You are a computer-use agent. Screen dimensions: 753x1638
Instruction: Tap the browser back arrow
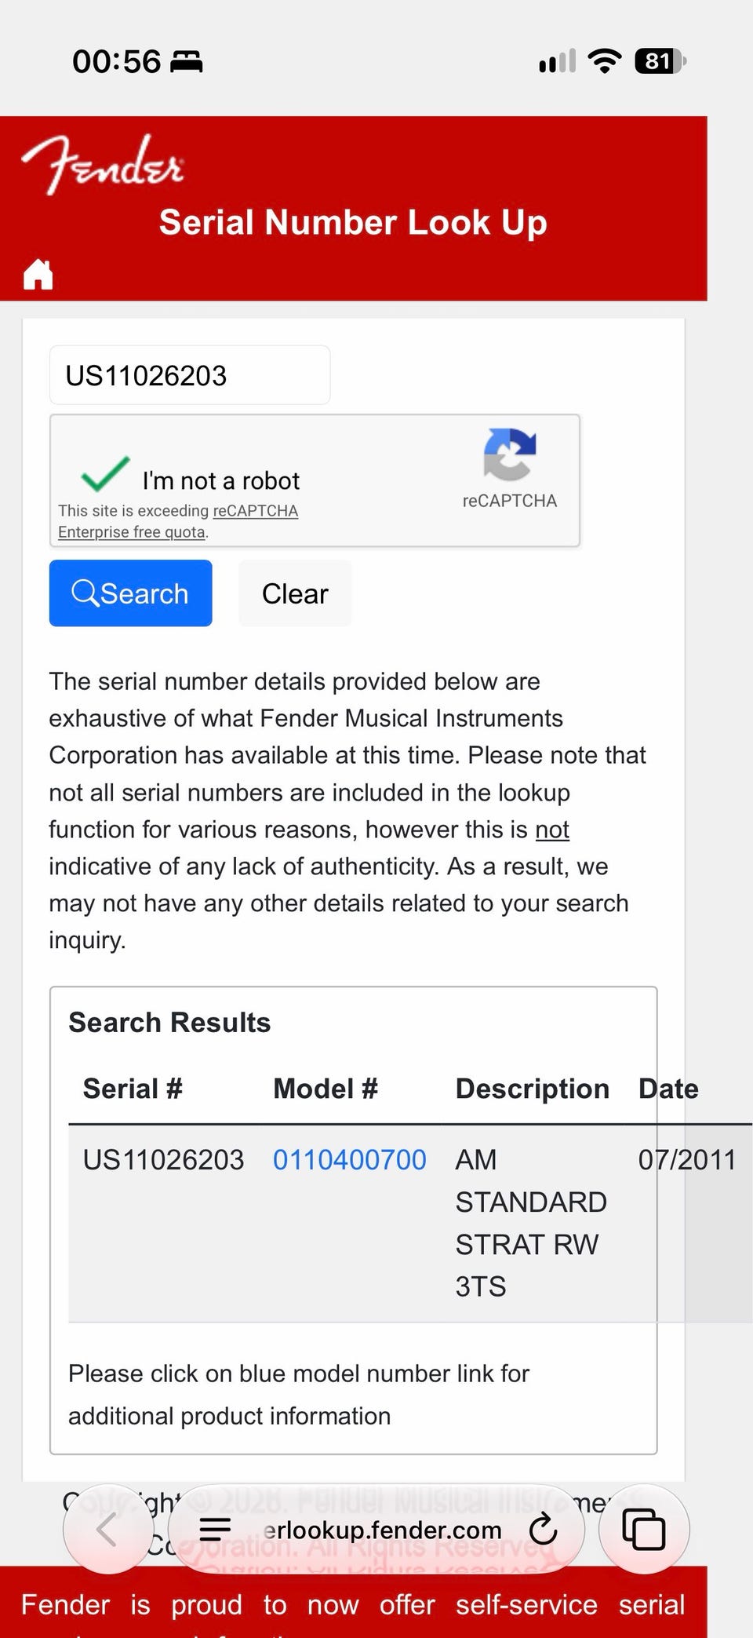click(x=107, y=1530)
